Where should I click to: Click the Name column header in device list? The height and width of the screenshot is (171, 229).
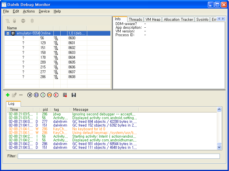pos(22,28)
